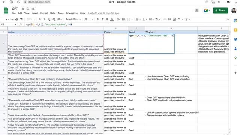Open the fill color picker

(118, 19)
